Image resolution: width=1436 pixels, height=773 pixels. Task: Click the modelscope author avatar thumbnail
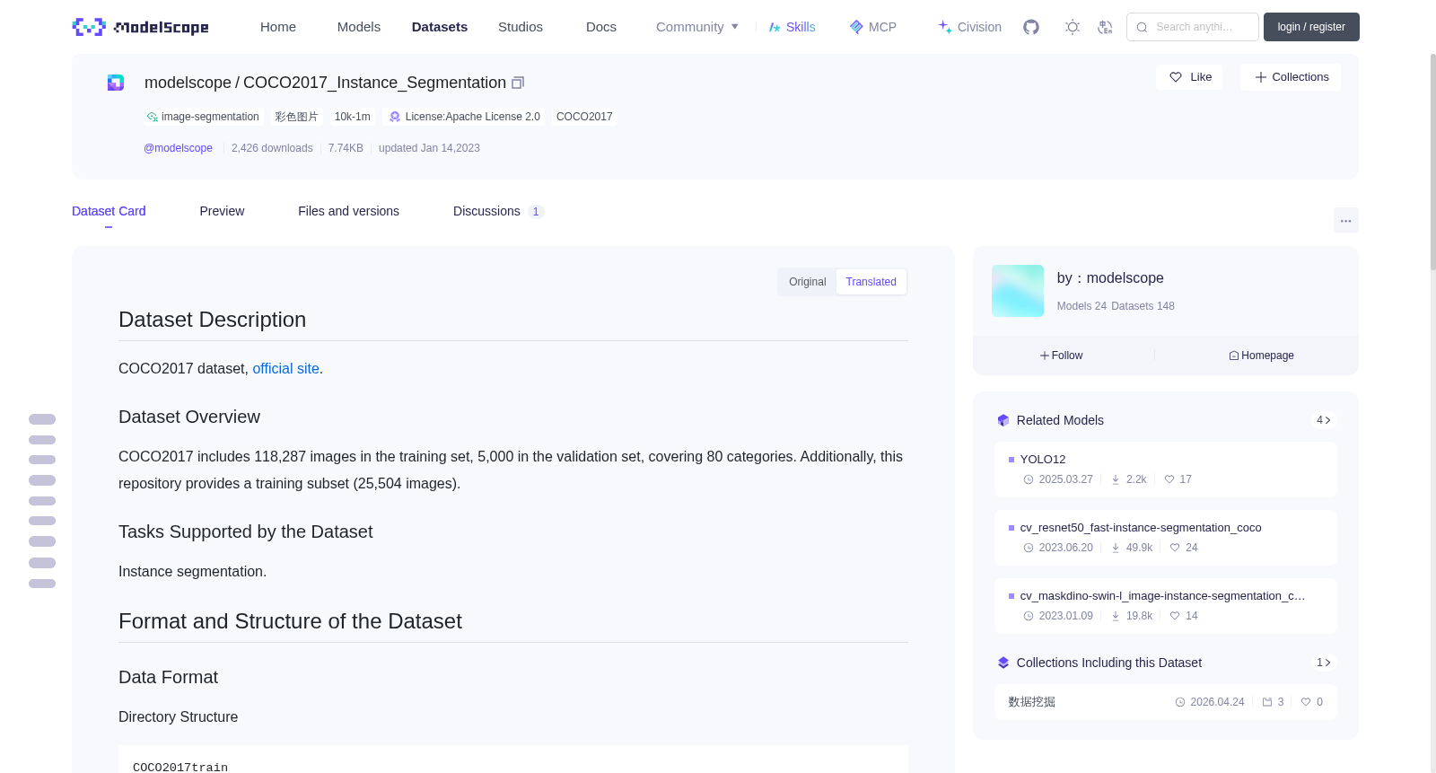1018,291
